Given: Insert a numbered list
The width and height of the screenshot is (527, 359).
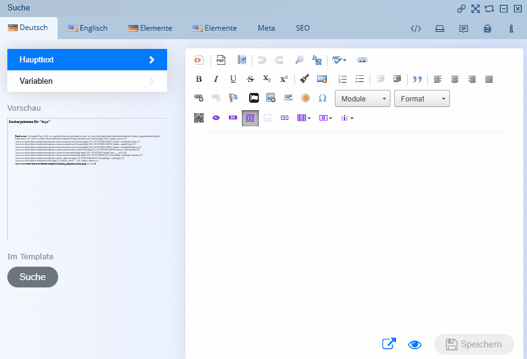Looking at the screenshot, I should 343,79.
